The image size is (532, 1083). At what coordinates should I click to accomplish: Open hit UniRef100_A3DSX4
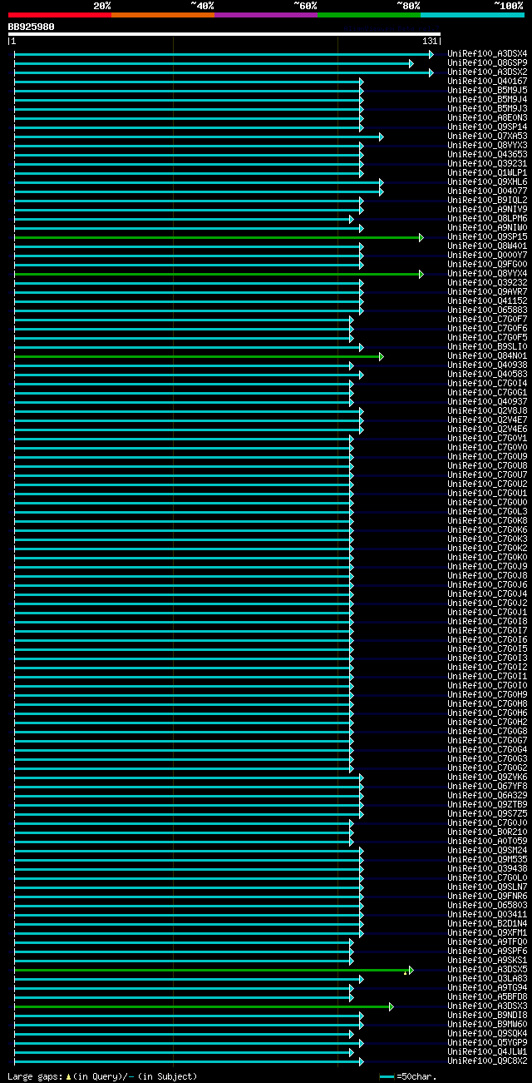point(487,54)
